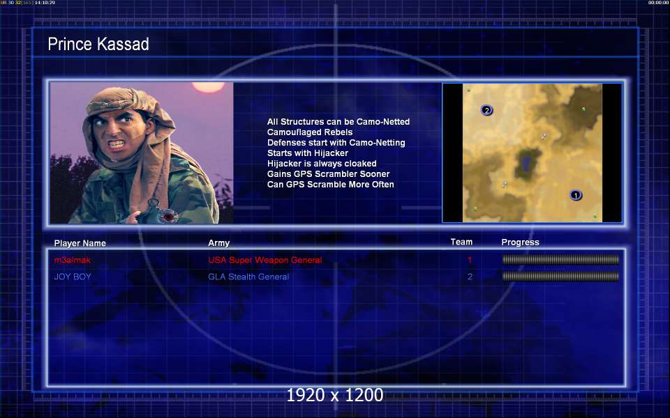Screen dimensions: 670x418
Task: Select the m3almak player row
Action: pos(336,260)
